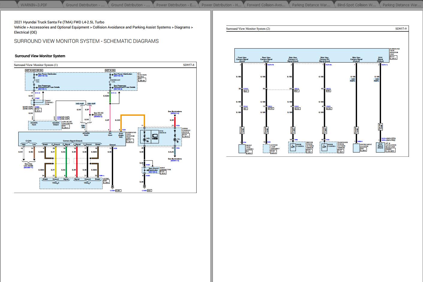Open Collision Avoidance and Parking Assist Systems breadcrumb

coord(132,27)
